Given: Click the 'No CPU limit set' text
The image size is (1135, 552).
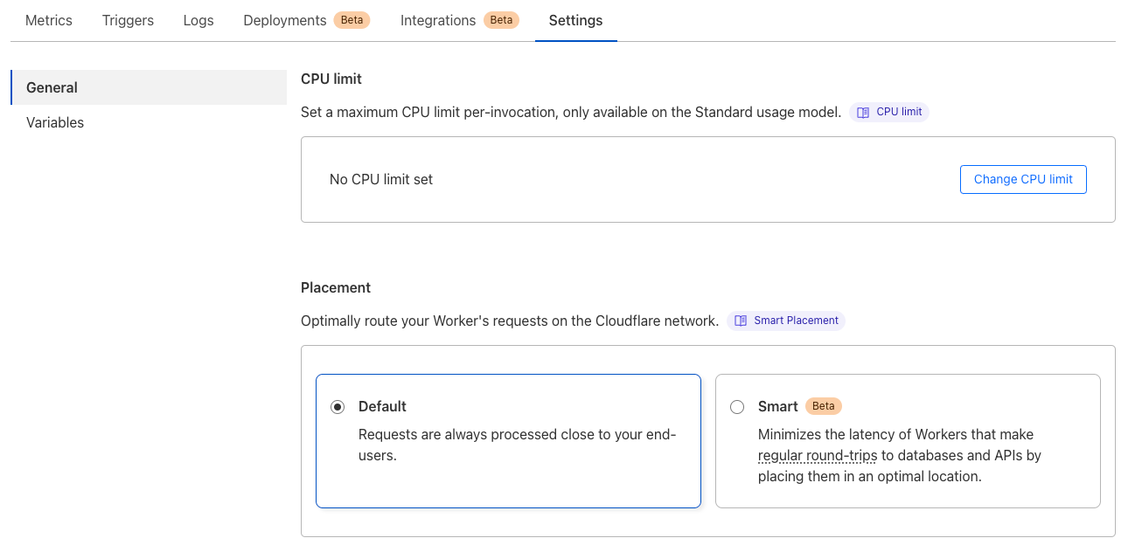Looking at the screenshot, I should 381,179.
